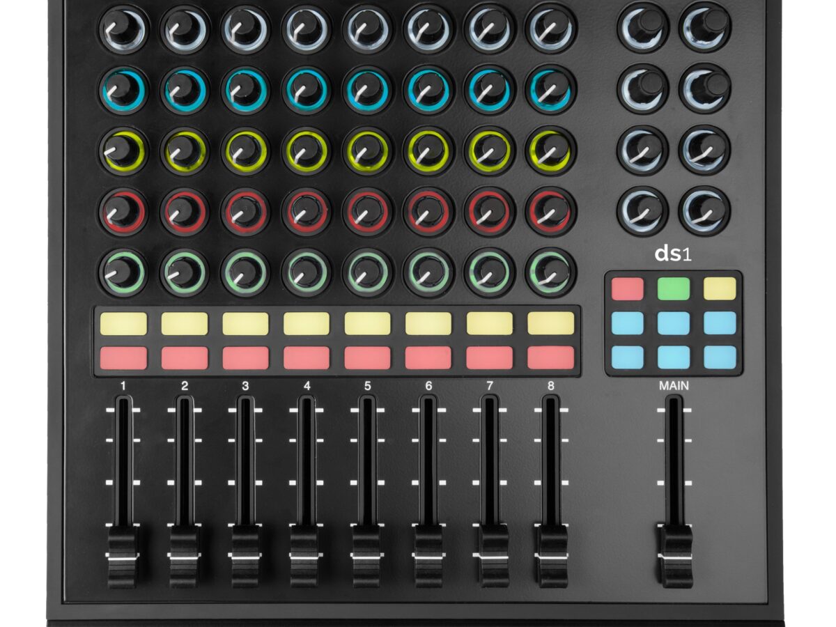Image resolution: width=836 pixels, height=627 pixels.
Task: Select channel 7 white-ring knob in top row
Action: click(490, 29)
